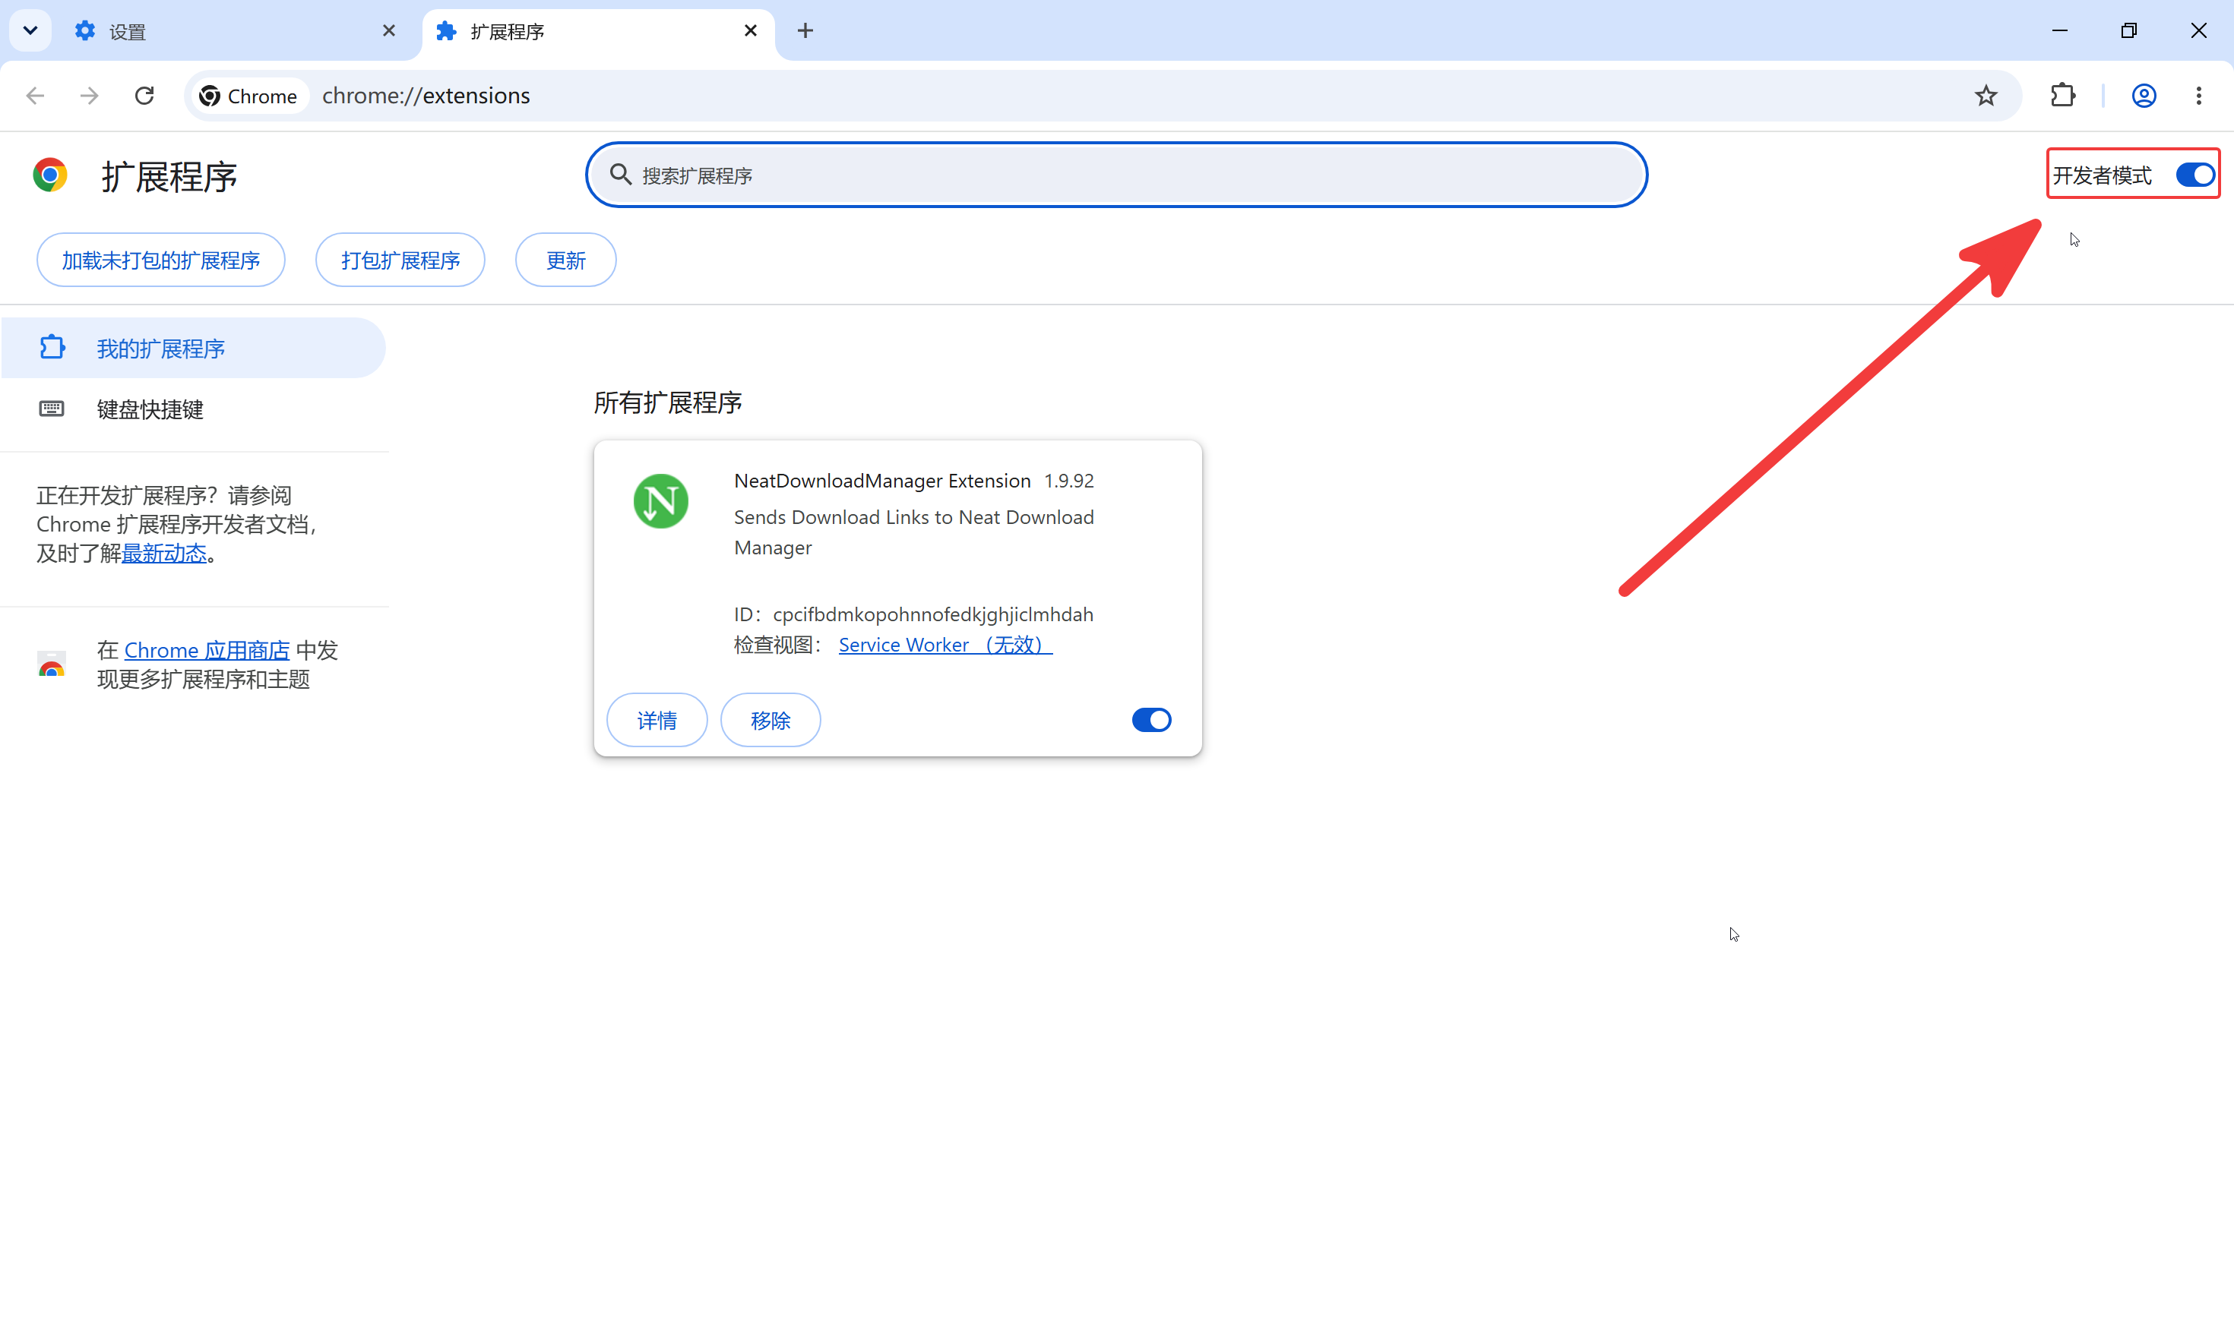Open 键盘快捷键 in sidebar
Viewport: 2234px width, 1335px height.
coord(194,409)
